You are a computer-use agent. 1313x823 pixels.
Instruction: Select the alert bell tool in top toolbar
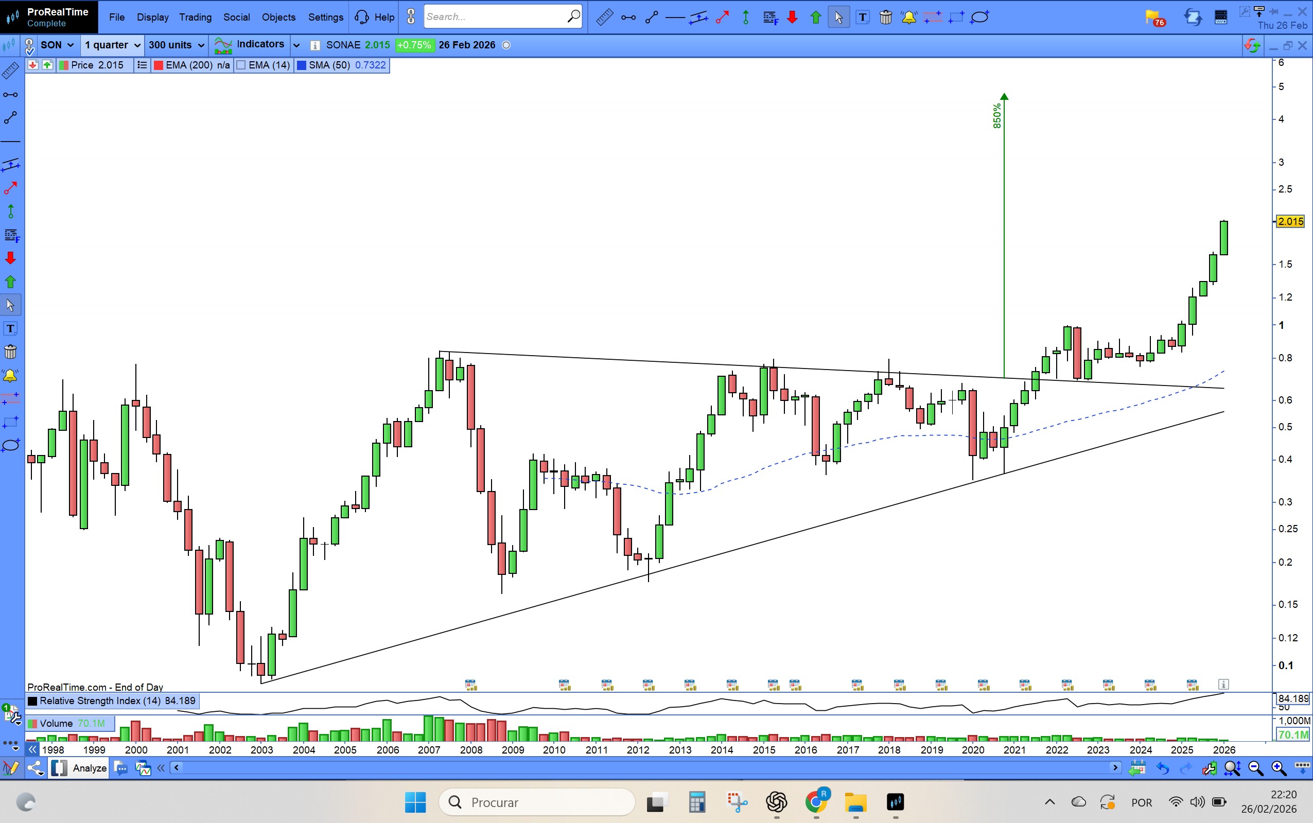(x=909, y=17)
